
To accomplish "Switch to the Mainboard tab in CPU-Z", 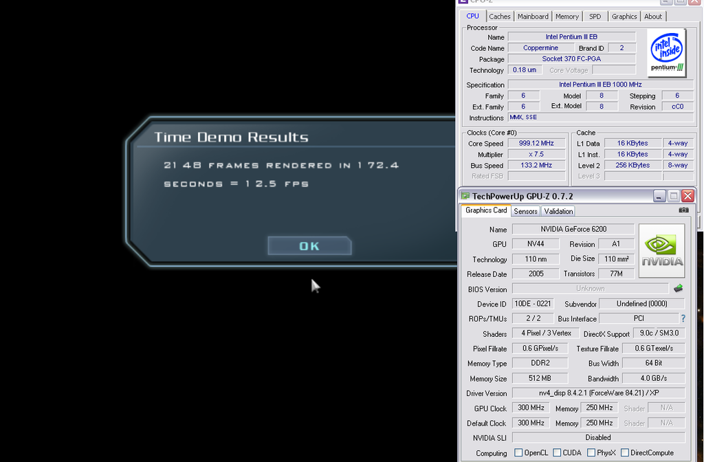I will [x=533, y=16].
